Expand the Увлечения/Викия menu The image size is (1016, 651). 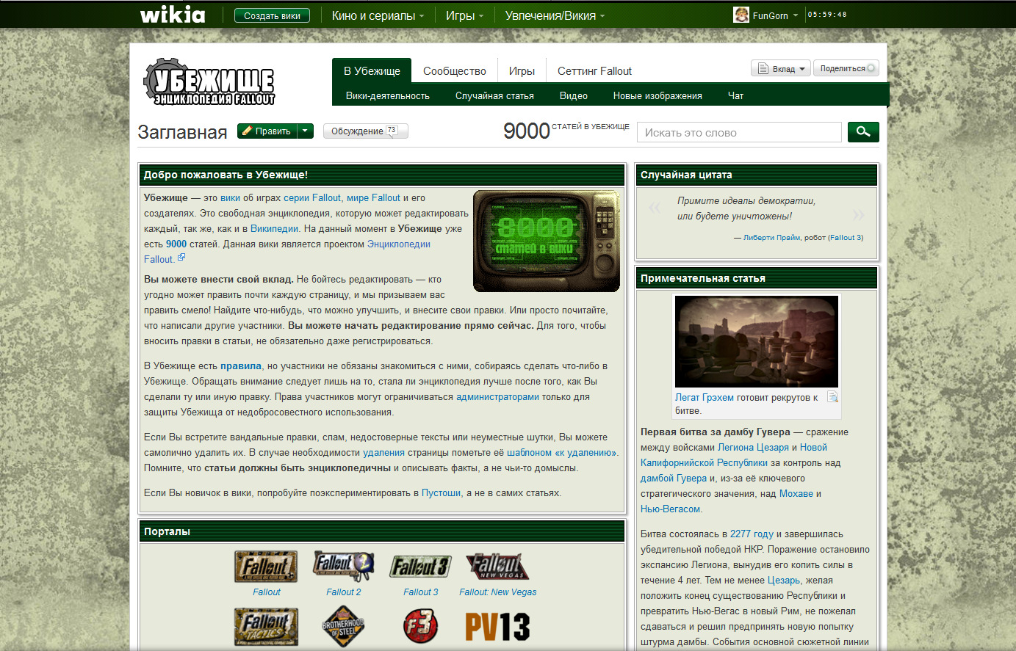click(555, 15)
